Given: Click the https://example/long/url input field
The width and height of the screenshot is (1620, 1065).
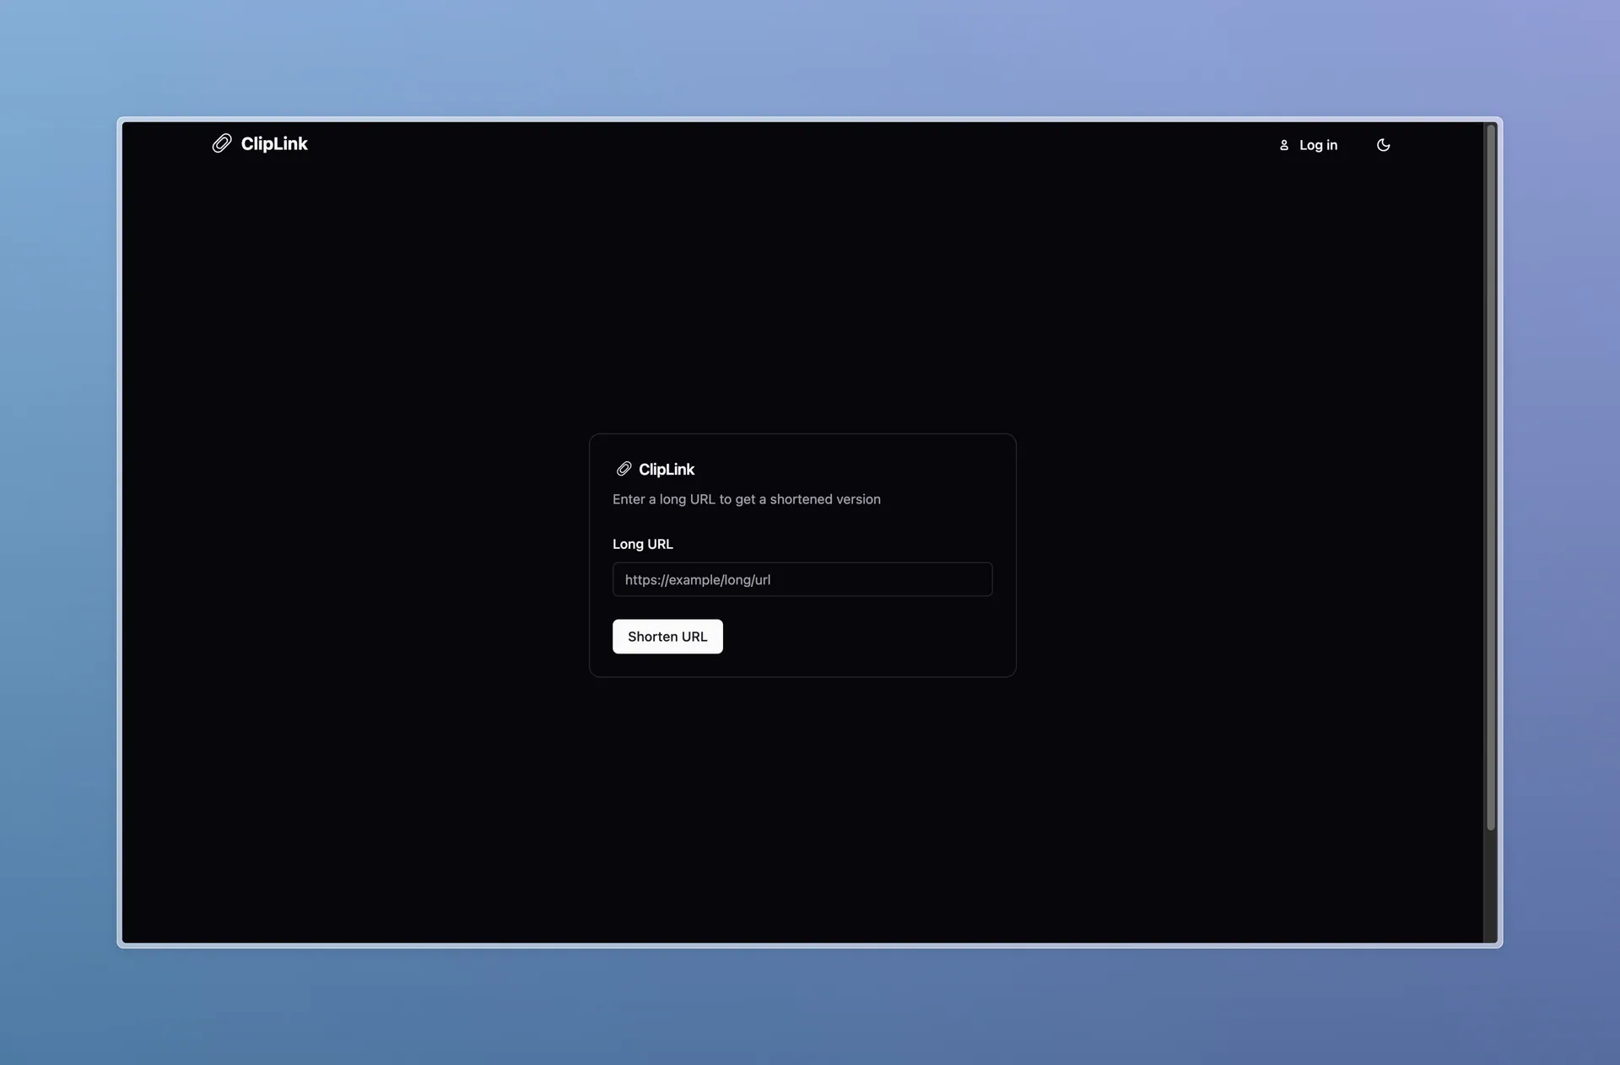Looking at the screenshot, I should pos(802,579).
